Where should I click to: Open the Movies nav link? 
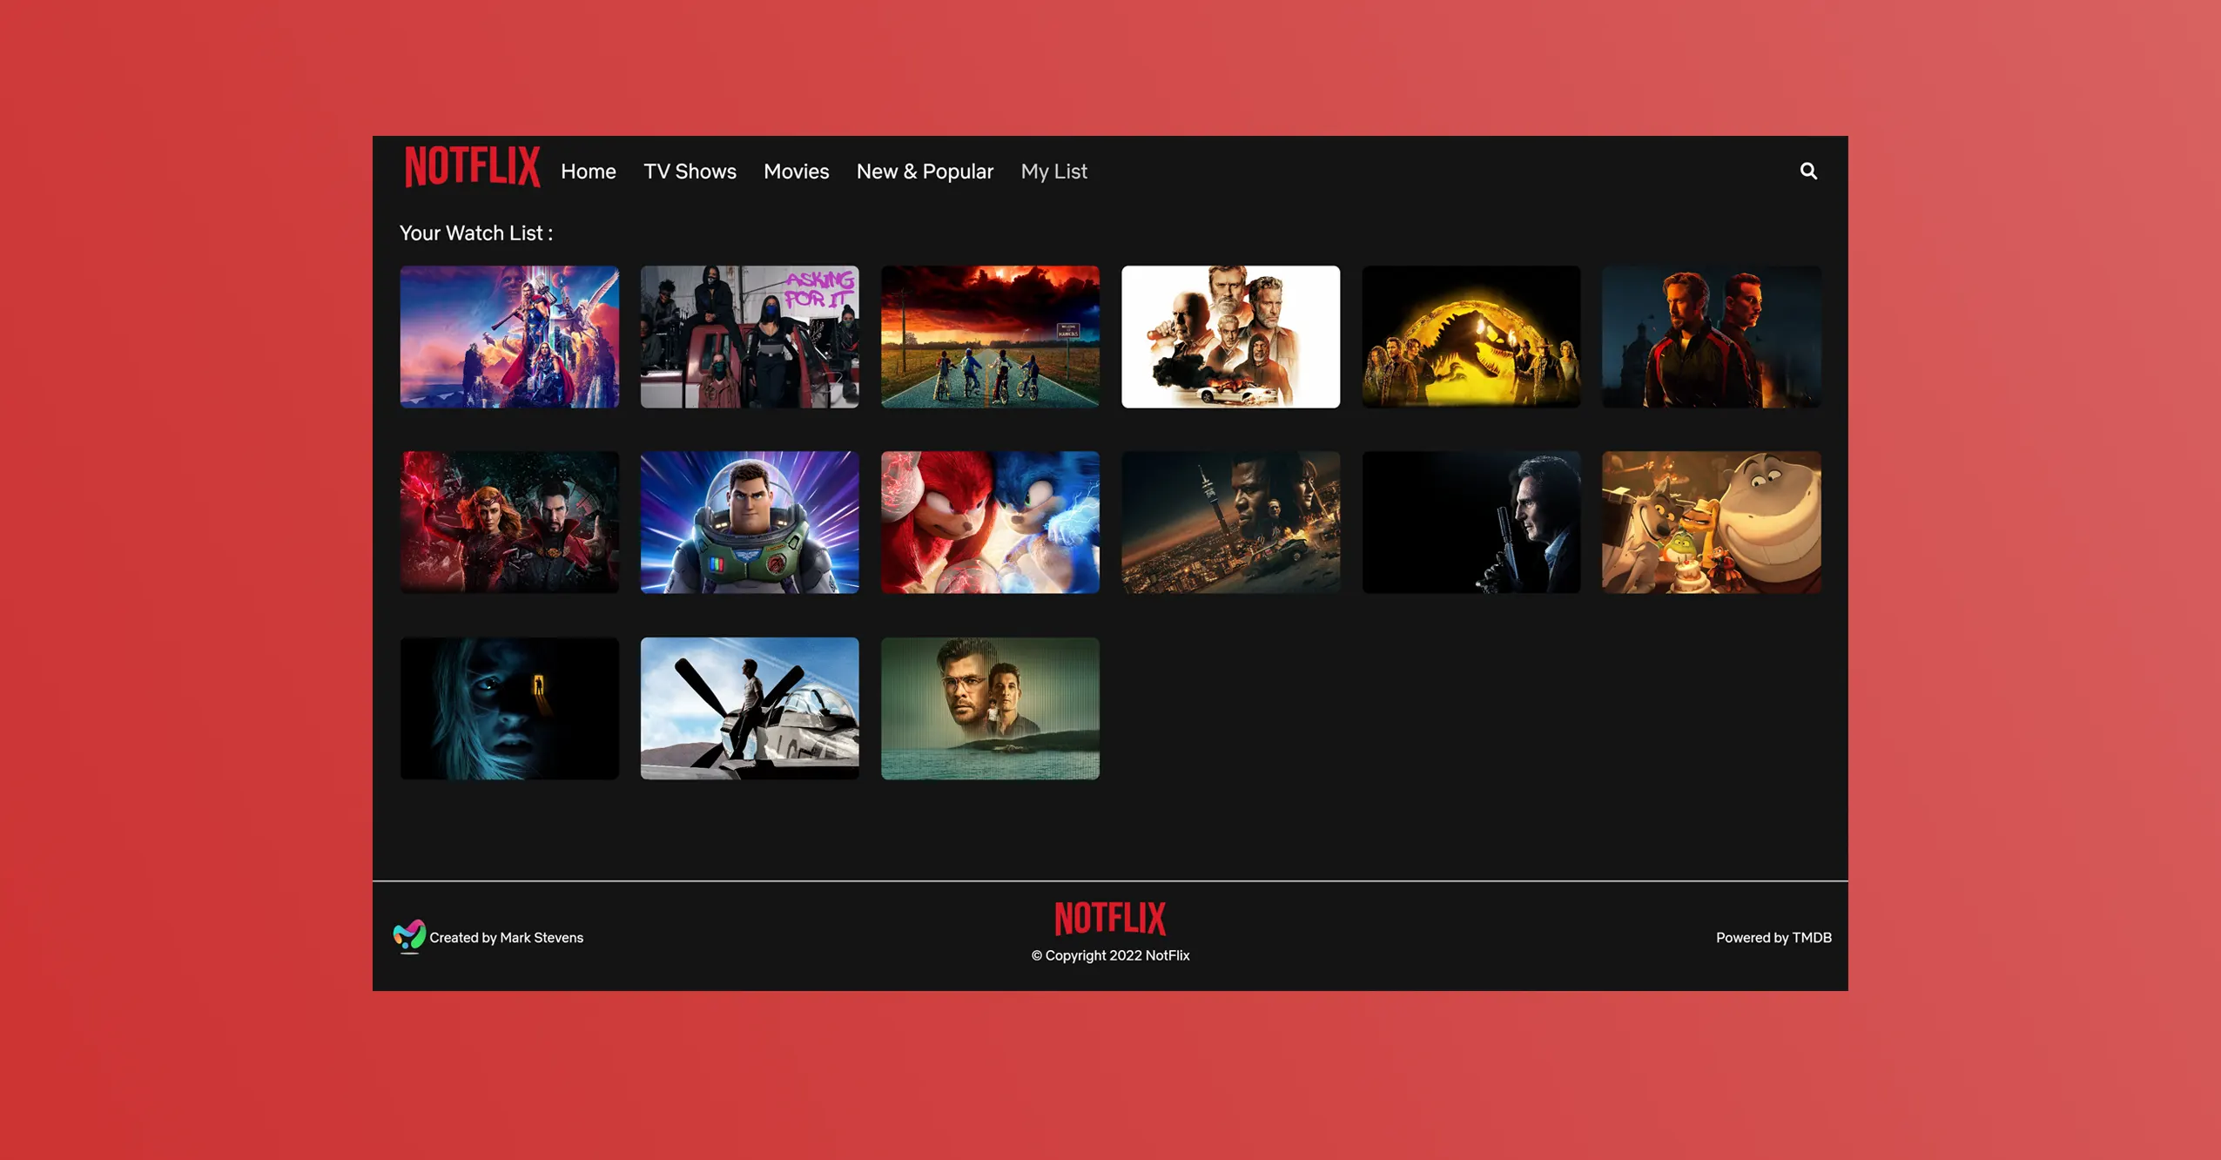[796, 172]
